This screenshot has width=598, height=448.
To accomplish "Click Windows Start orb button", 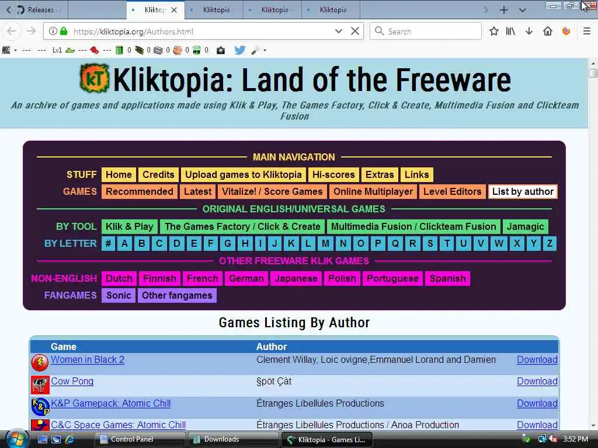I will coord(16,439).
